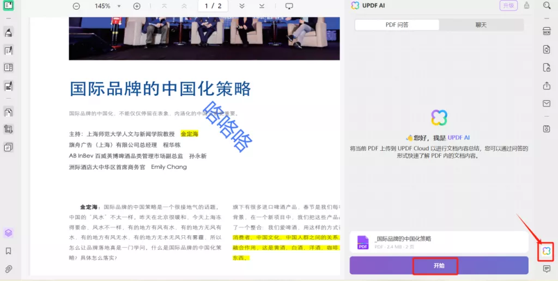The width and height of the screenshot is (558, 281).
Task: Open the Organize Pages tool
Action: (x=8, y=112)
